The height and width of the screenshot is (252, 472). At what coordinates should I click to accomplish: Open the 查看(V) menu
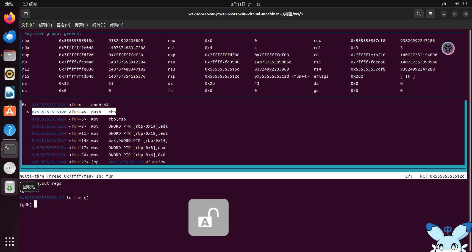(x=63, y=25)
